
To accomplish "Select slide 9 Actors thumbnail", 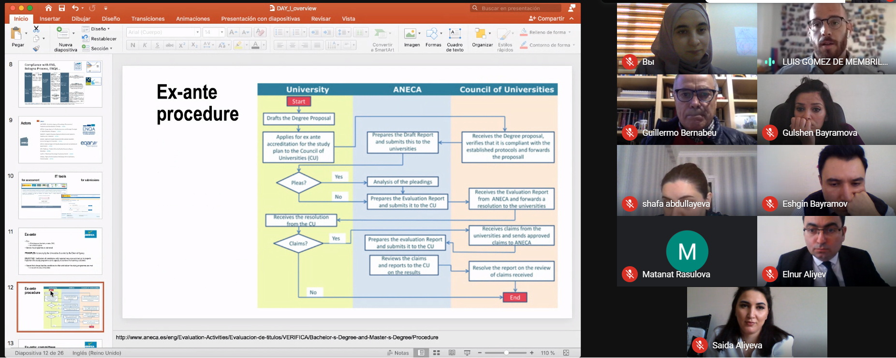I will pyautogui.click(x=60, y=140).
